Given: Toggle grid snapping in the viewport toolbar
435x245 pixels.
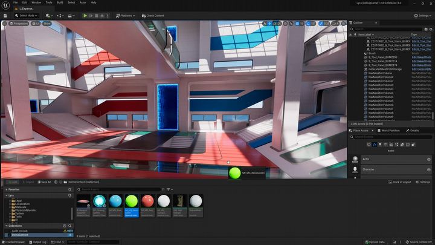Looking at the screenshot, I should [x=297, y=24].
